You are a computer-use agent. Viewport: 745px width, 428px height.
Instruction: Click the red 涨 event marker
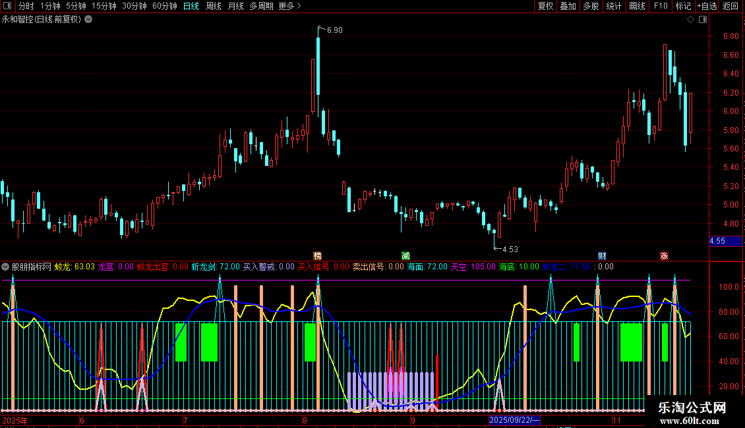[664, 255]
